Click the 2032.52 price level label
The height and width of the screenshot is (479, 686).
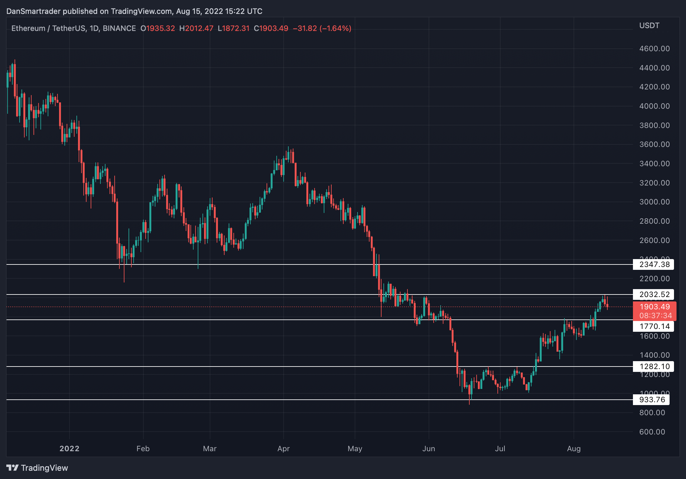tap(653, 294)
